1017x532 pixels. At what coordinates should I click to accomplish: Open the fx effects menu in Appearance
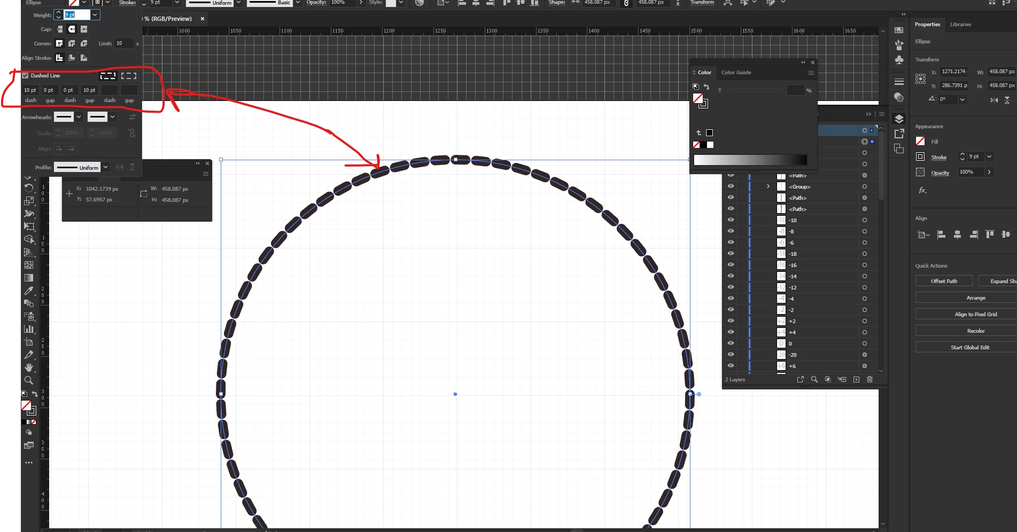[x=922, y=190]
